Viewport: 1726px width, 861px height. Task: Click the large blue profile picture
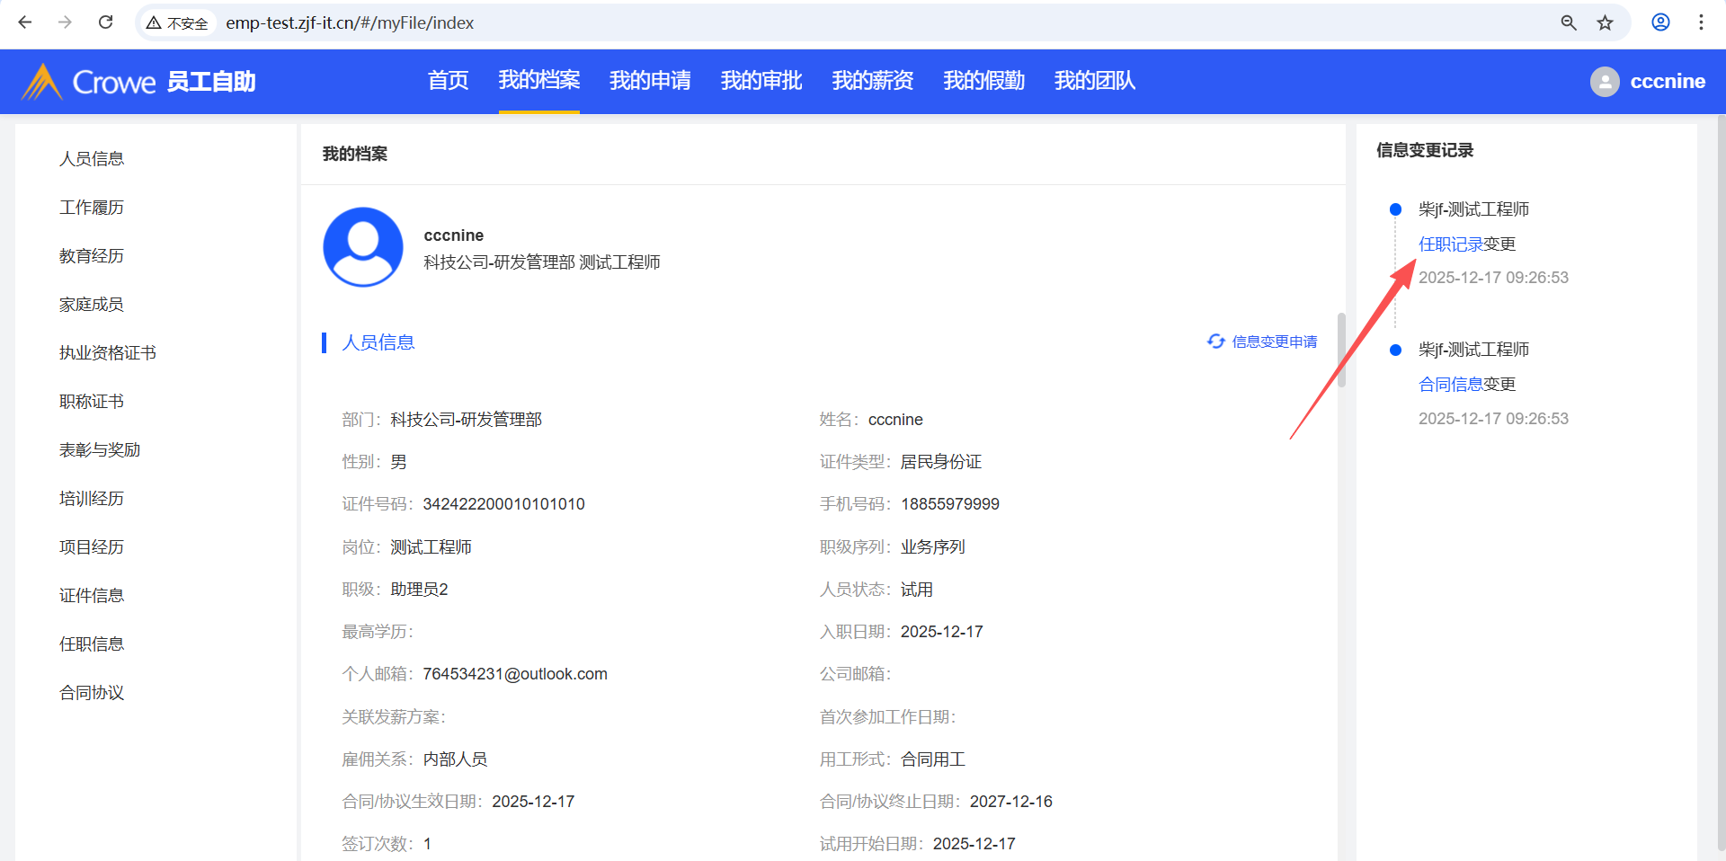coord(363,247)
